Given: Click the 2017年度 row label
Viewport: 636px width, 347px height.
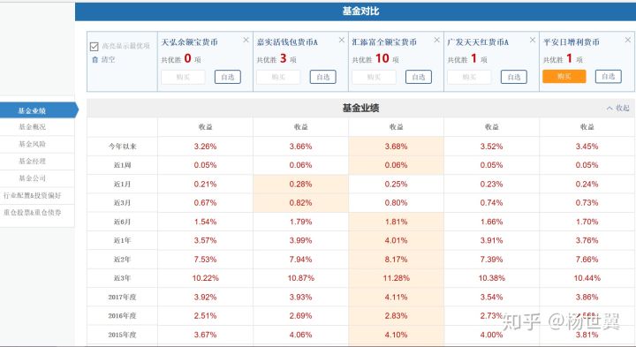Looking at the screenshot, I should pos(122,298).
